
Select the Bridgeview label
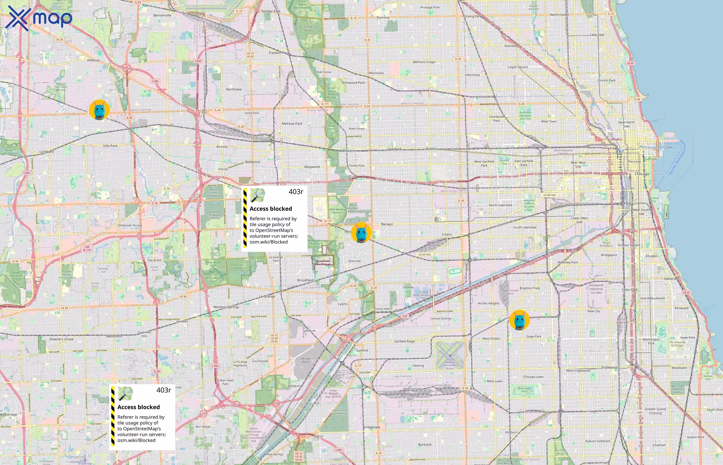(371, 427)
